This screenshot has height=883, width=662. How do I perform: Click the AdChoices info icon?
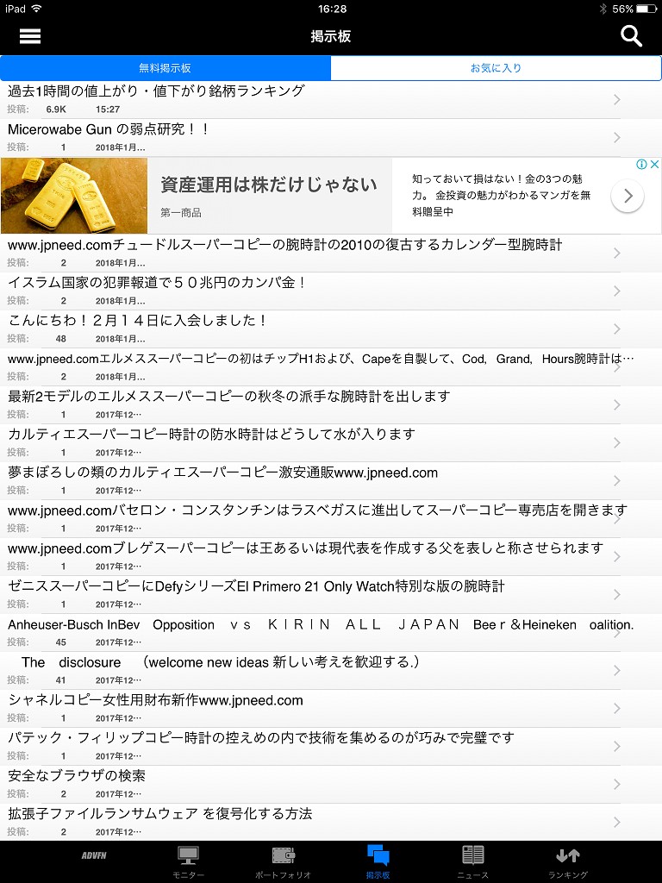coord(641,165)
